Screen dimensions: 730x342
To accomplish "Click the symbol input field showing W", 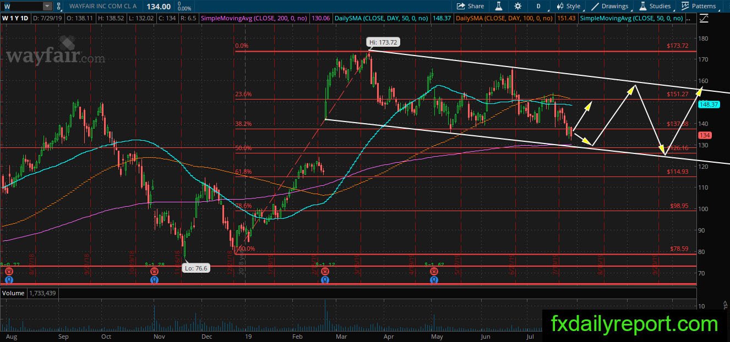I will (x=21, y=6).
